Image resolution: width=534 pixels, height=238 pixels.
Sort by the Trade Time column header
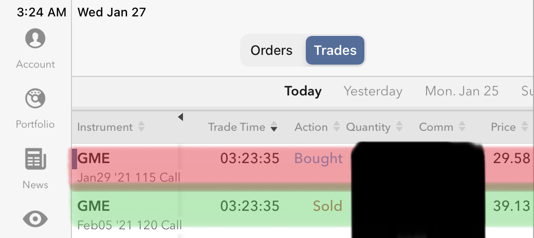click(x=243, y=127)
